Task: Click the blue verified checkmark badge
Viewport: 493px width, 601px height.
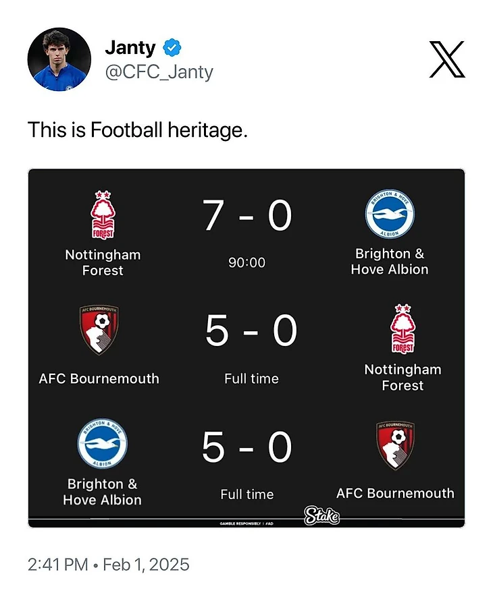Action: 172,48
